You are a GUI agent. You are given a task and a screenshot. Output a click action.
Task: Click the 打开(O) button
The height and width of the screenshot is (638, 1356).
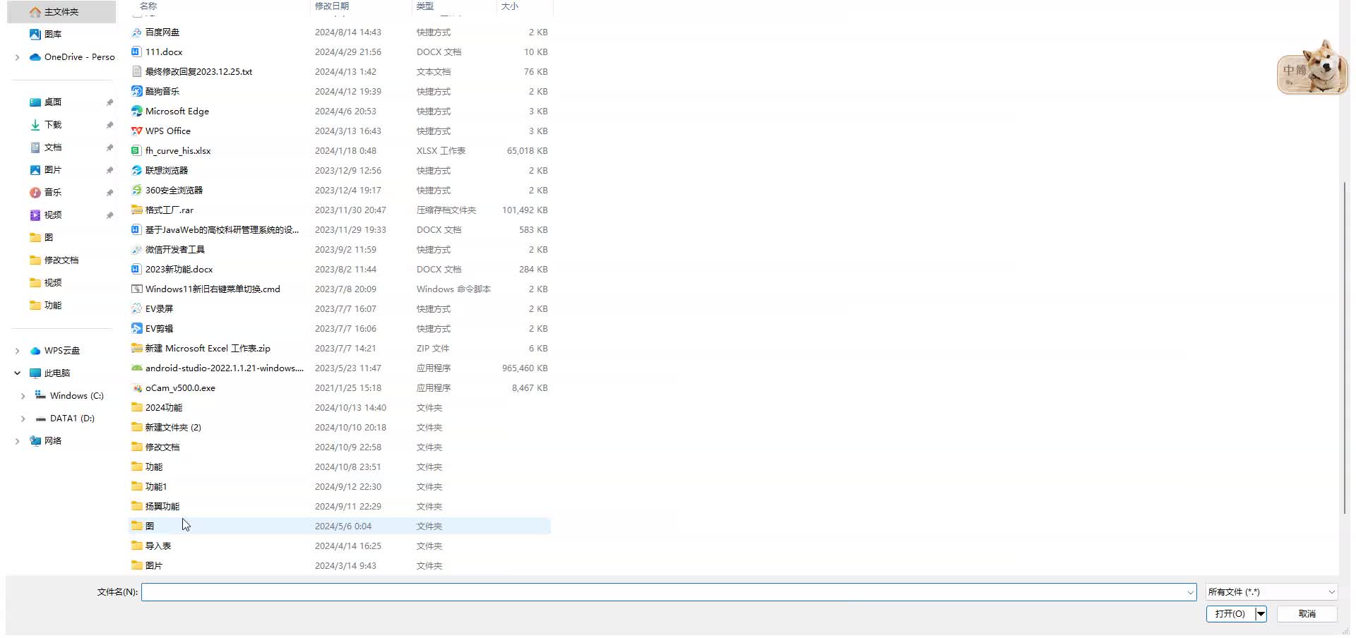click(1230, 614)
